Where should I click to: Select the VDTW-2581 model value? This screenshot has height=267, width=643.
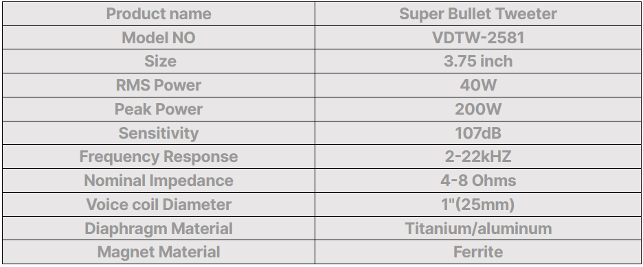(478, 38)
